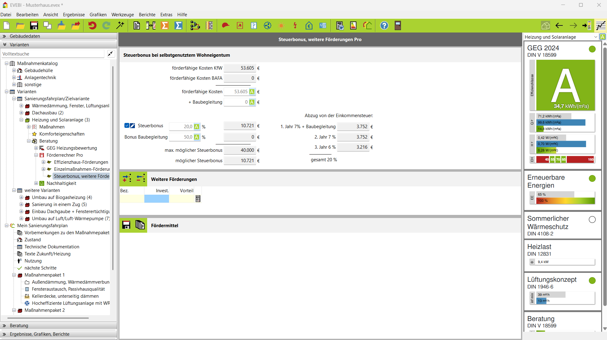Expand the Nachhaltigkeit tree node
607x340 pixels.
(36, 183)
